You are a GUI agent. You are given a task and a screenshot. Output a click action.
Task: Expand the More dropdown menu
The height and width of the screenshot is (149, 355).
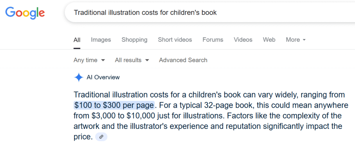click(296, 40)
